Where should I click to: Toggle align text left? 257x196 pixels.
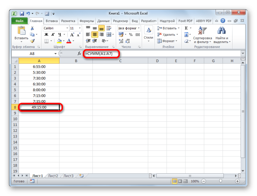pos(88,35)
